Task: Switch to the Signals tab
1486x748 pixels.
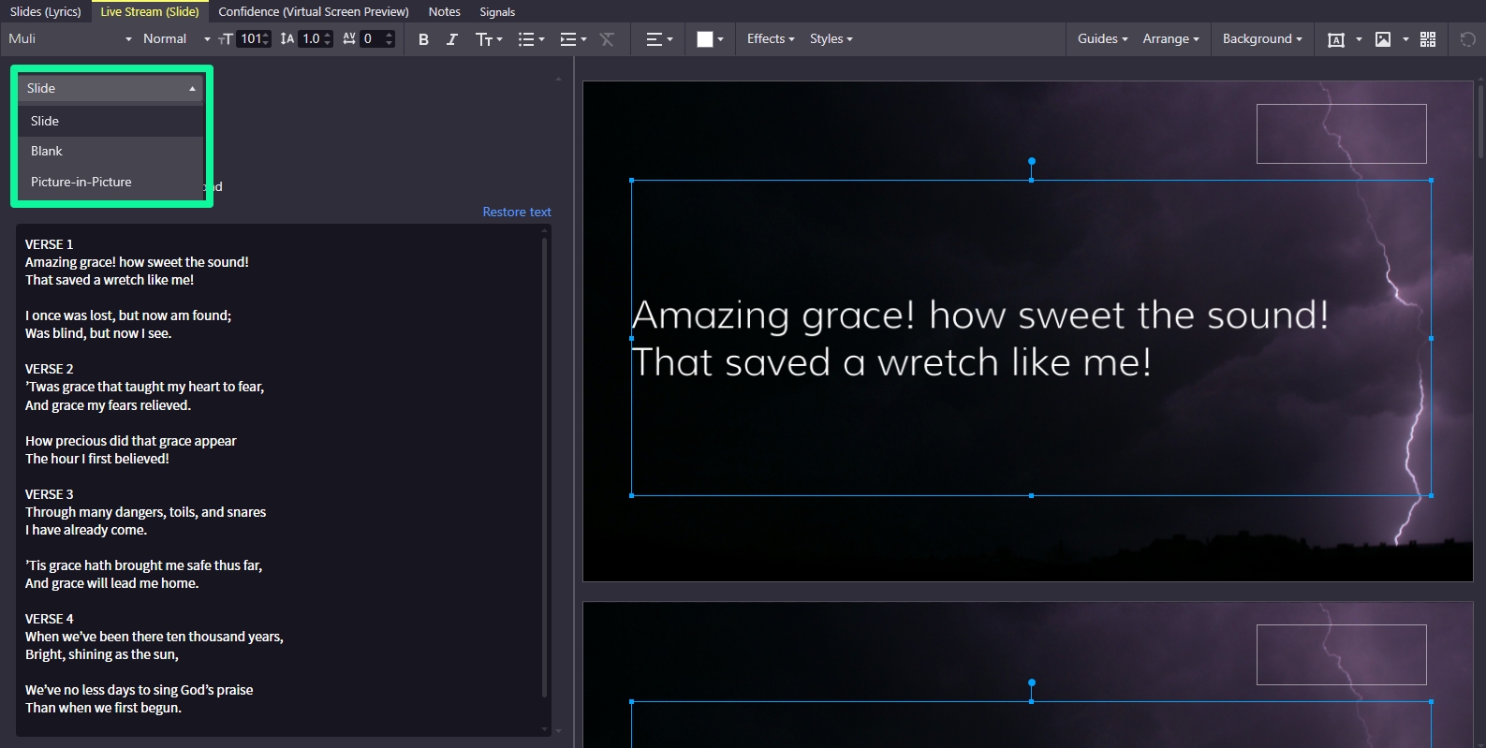Action: [497, 12]
